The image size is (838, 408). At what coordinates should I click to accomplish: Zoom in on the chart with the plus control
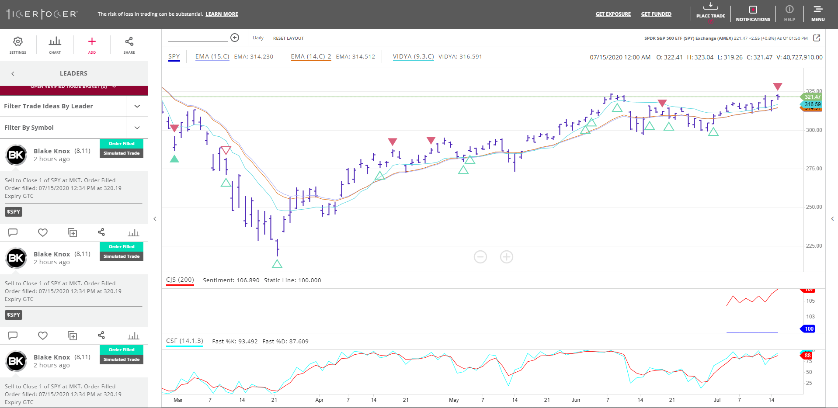coord(506,257)
